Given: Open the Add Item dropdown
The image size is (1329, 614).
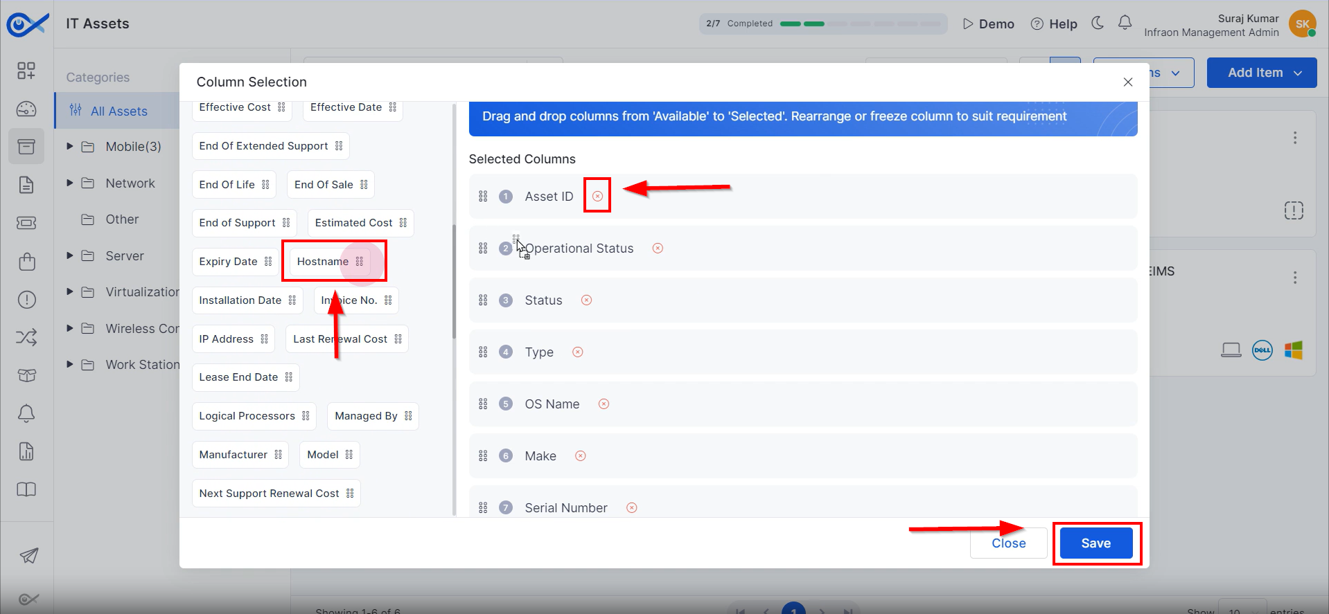Looking at the screenshot, I should [x=1261, y=73].
